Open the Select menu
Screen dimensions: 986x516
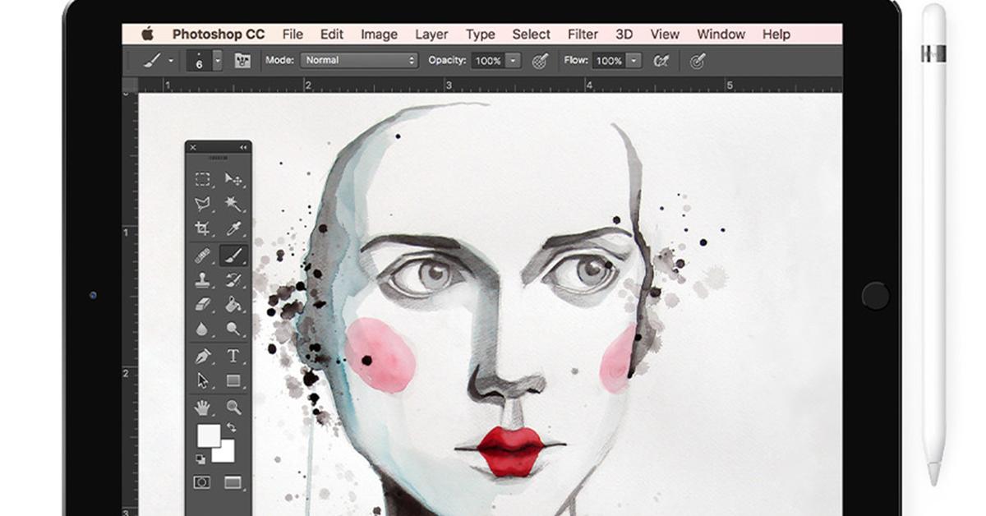pyautogui.click(x=532, y=35)
